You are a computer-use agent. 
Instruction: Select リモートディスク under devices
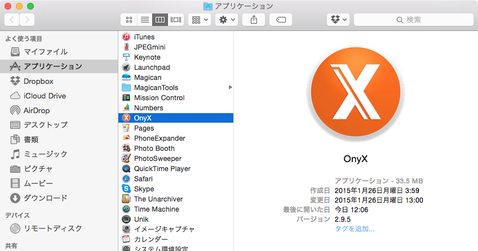pos(59,228)
